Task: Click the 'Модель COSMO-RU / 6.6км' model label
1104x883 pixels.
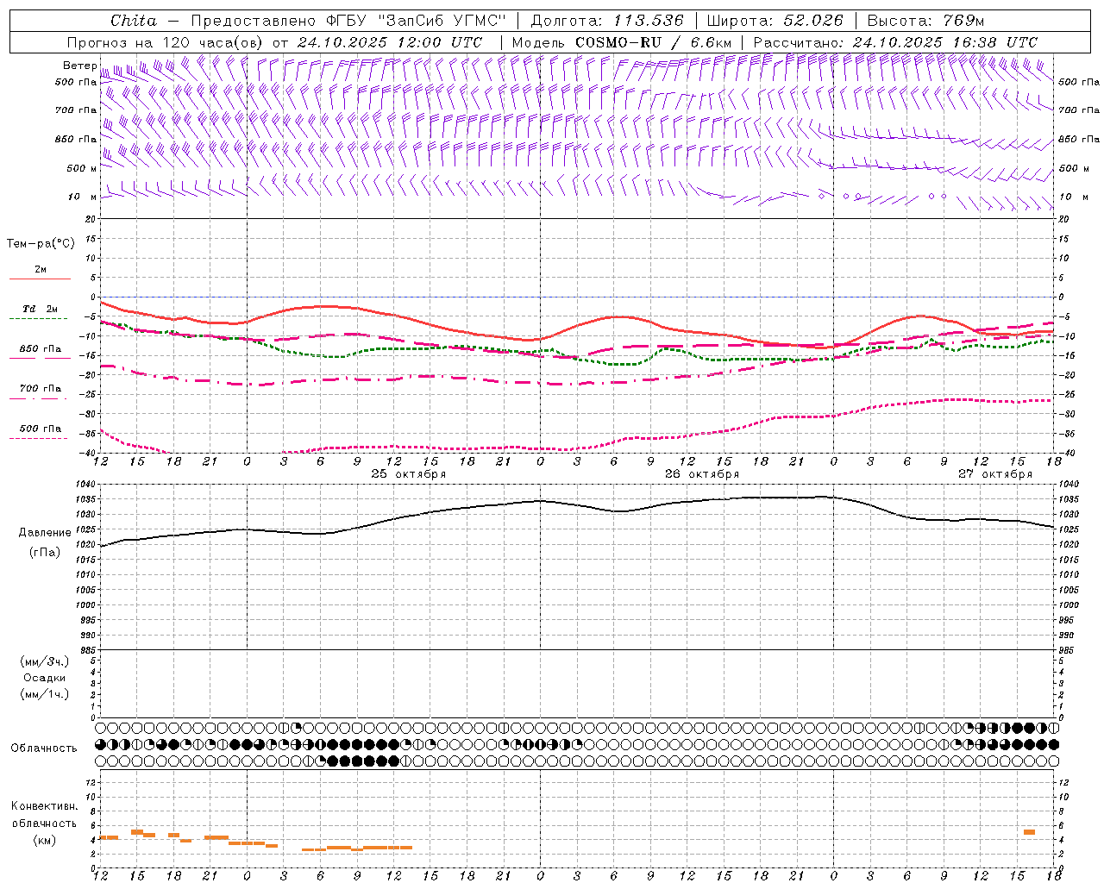Action: click(x=622, y=42)
